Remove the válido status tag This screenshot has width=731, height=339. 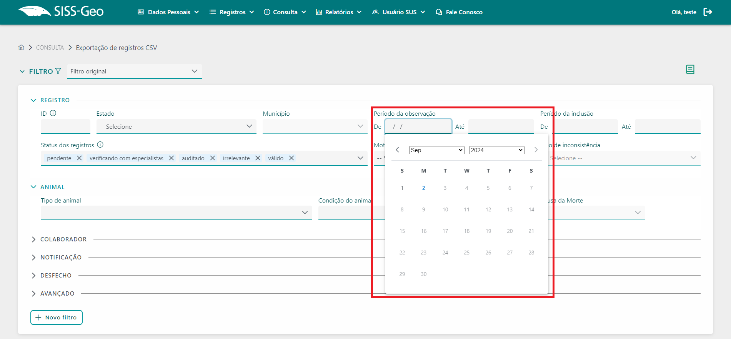tap(291, 158)
